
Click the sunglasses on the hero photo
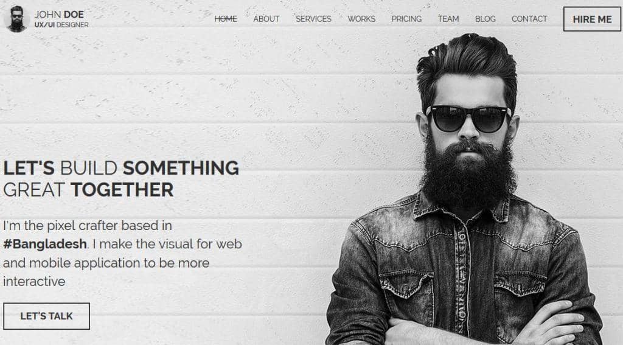click(x=469, y=119)
